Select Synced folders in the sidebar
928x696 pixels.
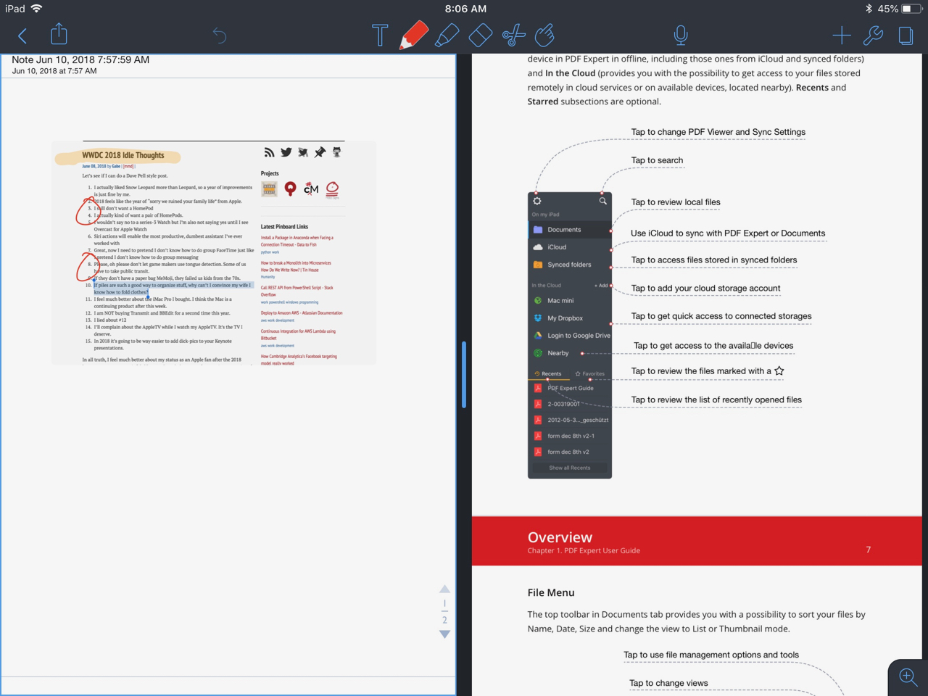point(570,265)
